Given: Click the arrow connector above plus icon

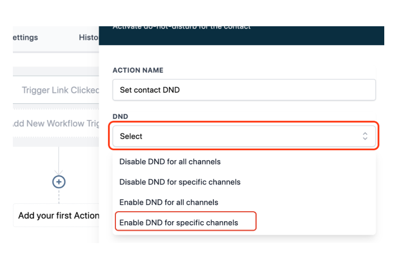Looking at the screenshot, I should coord(59,169).
